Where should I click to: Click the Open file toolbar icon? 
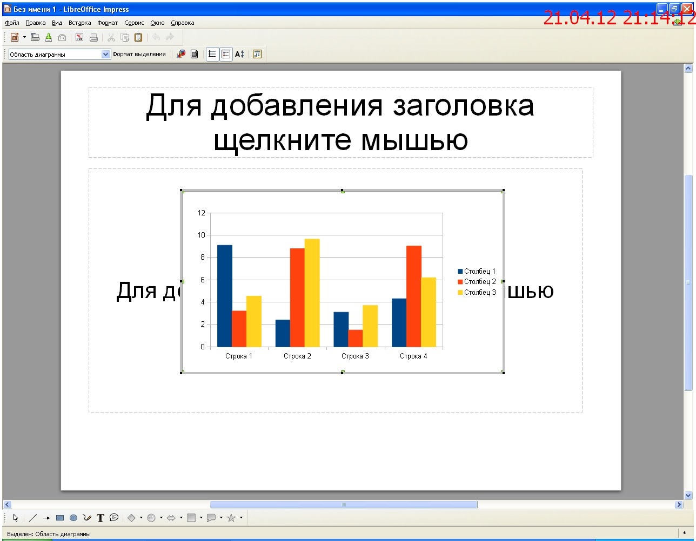[x=35, y=37]
